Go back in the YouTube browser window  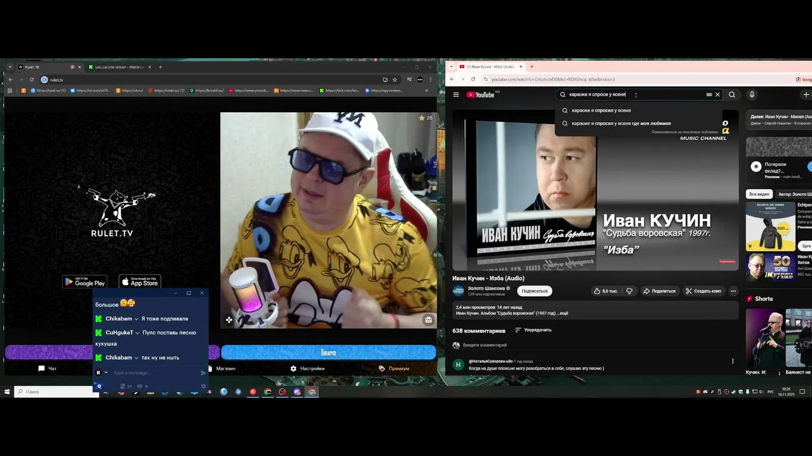[x=453, y=79]
